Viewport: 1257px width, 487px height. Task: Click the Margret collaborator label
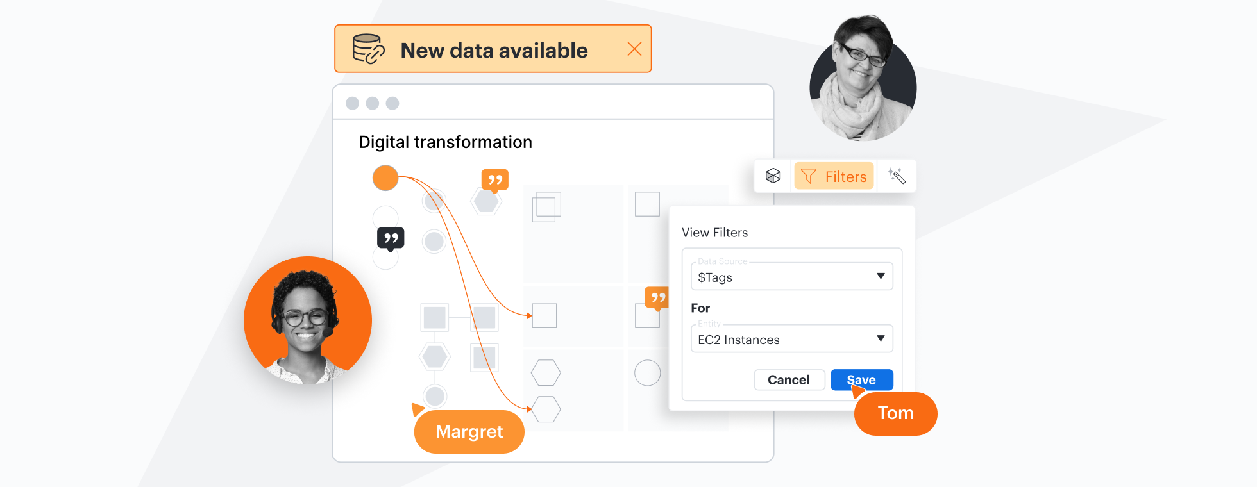[469, 432]
